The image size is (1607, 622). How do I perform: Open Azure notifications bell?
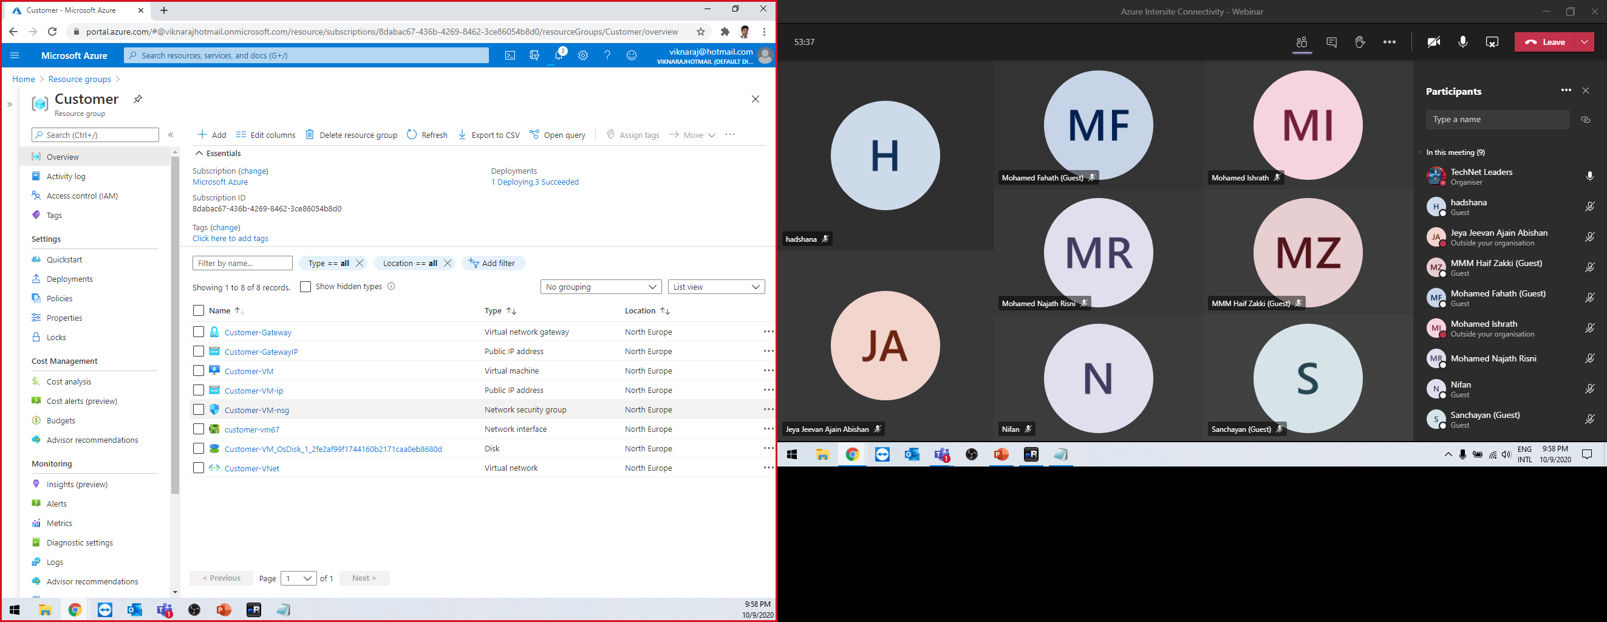[559, 55]
